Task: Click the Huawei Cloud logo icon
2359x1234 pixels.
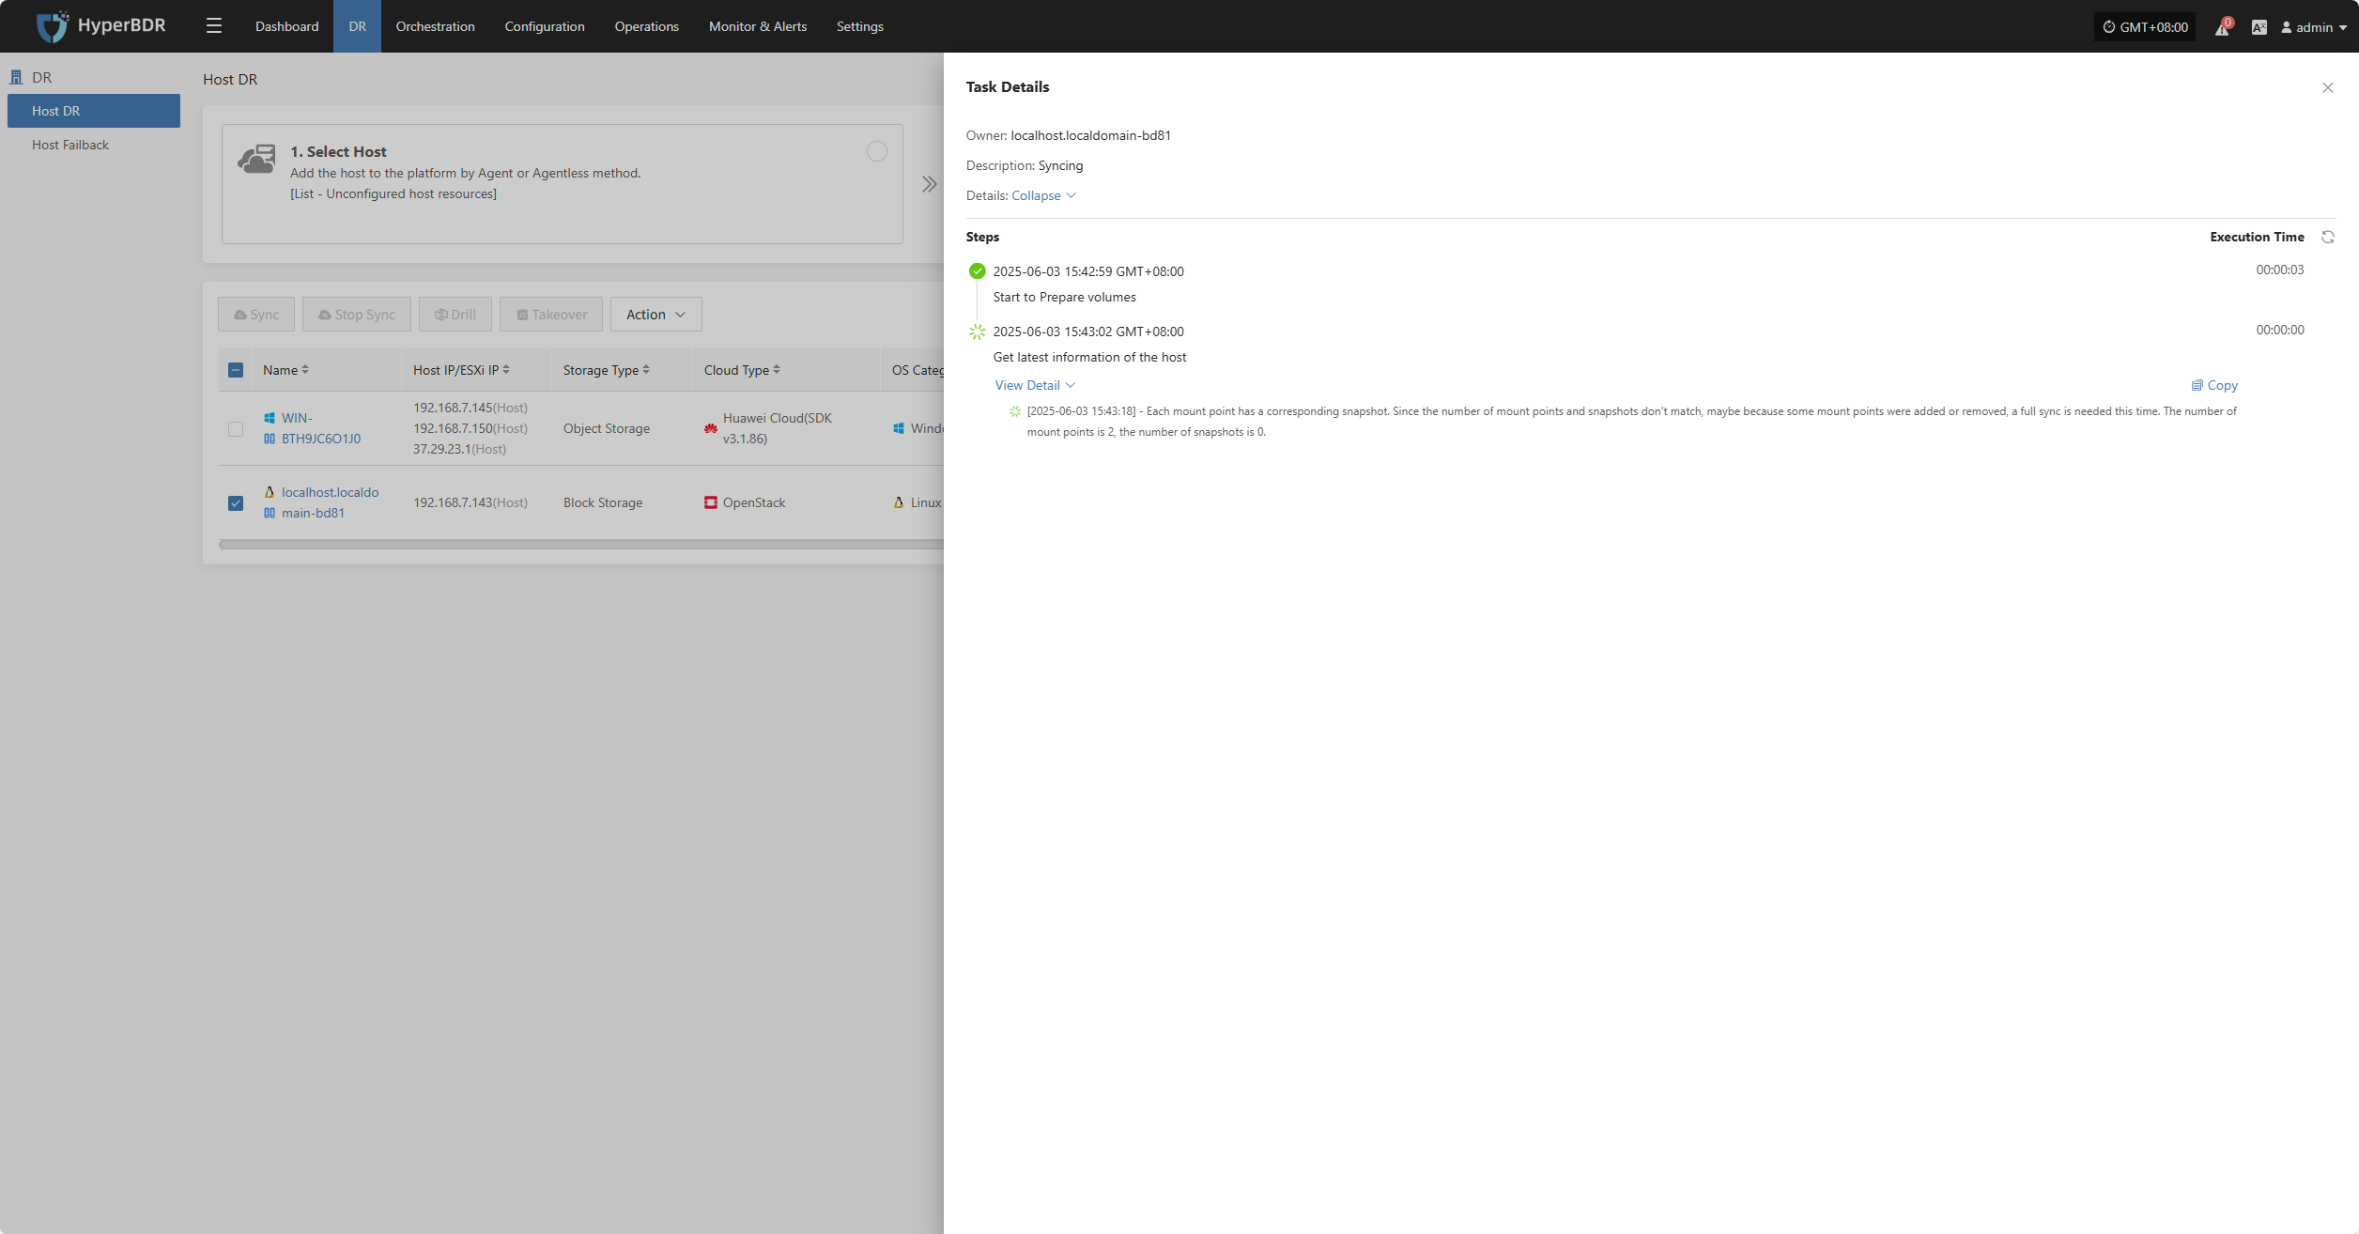Action: (710, 428)
